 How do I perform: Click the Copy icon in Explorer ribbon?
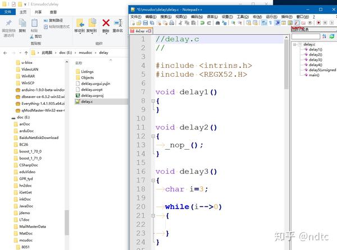(22, 23)
